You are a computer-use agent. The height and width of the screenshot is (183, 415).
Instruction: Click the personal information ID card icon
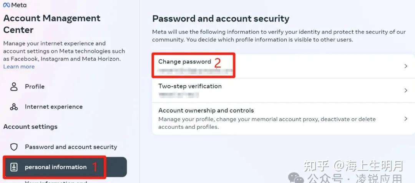[14, 167]
